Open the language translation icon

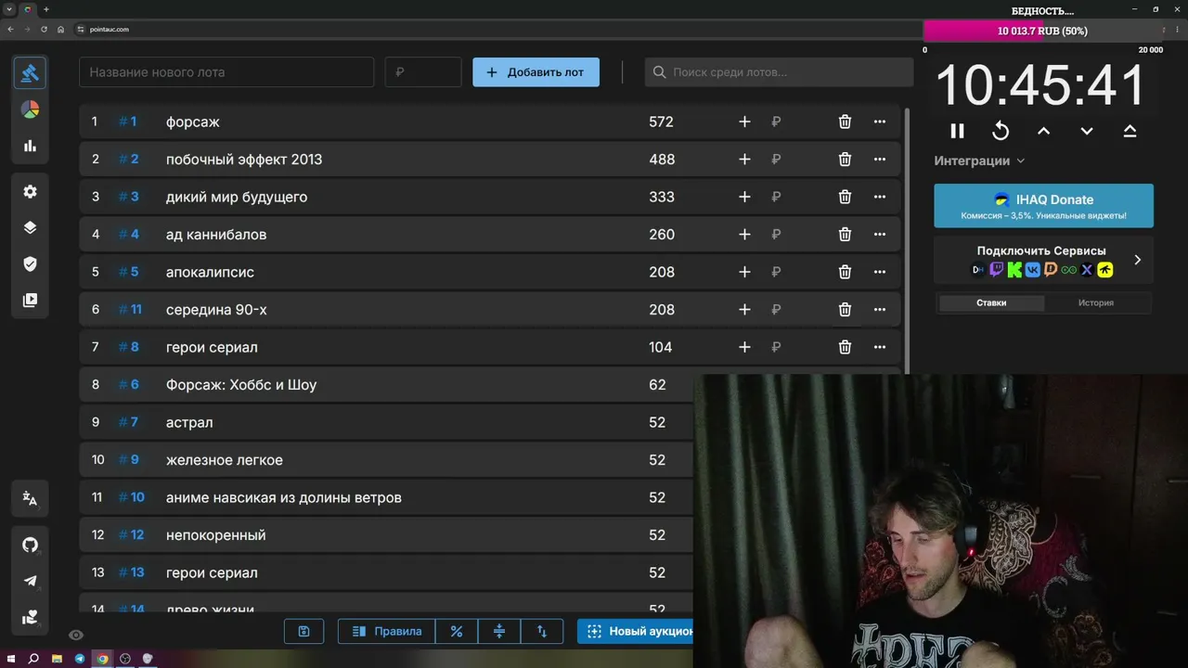pos(30,498)
